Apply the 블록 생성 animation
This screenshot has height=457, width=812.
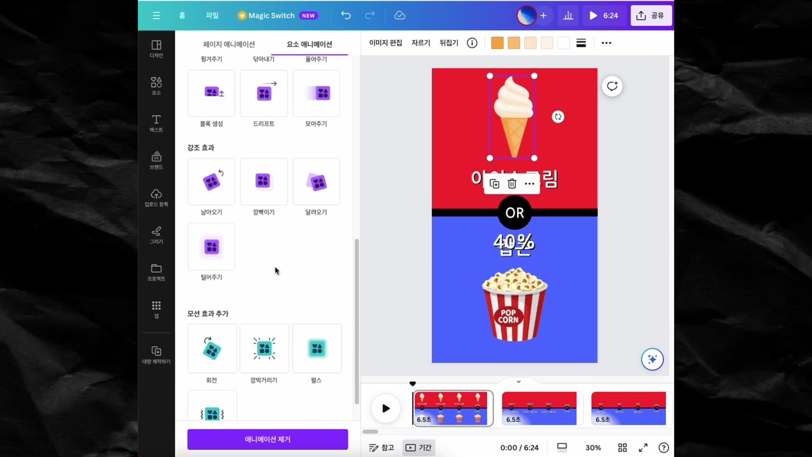[x=211, y=93]
